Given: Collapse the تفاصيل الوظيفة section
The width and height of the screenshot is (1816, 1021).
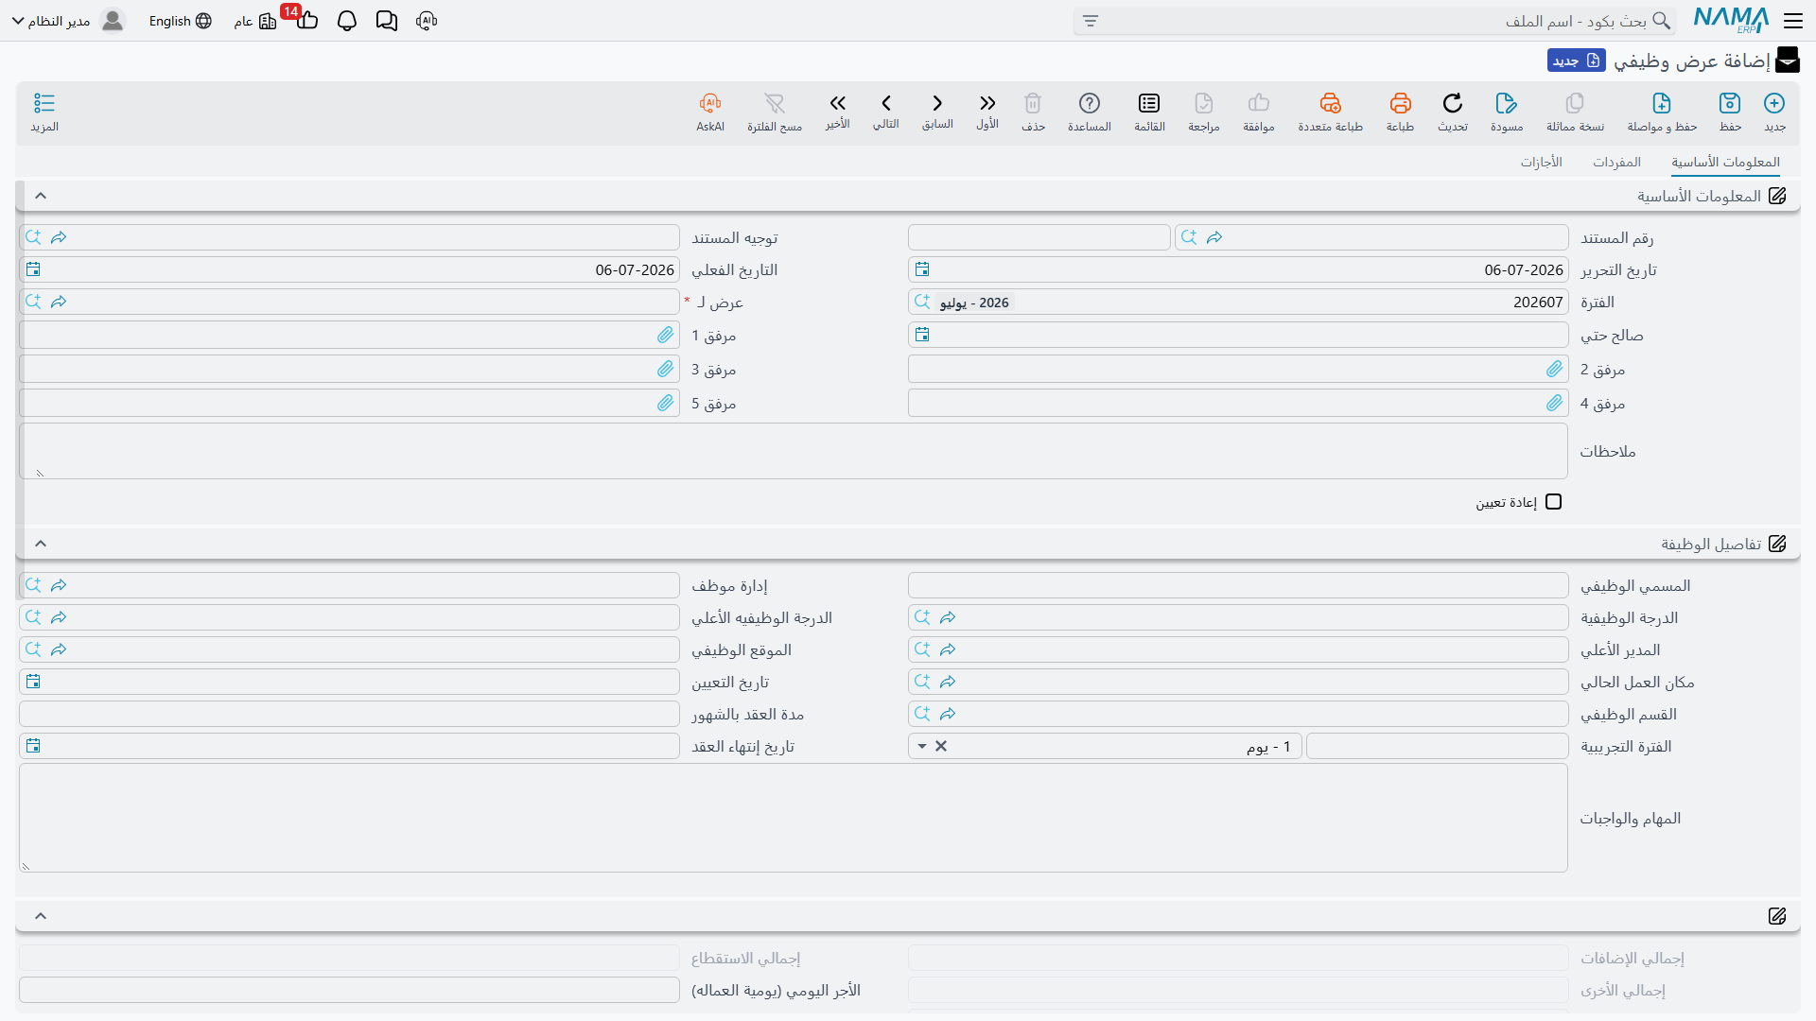Looking at the screenshot, I should click(41, 544).
